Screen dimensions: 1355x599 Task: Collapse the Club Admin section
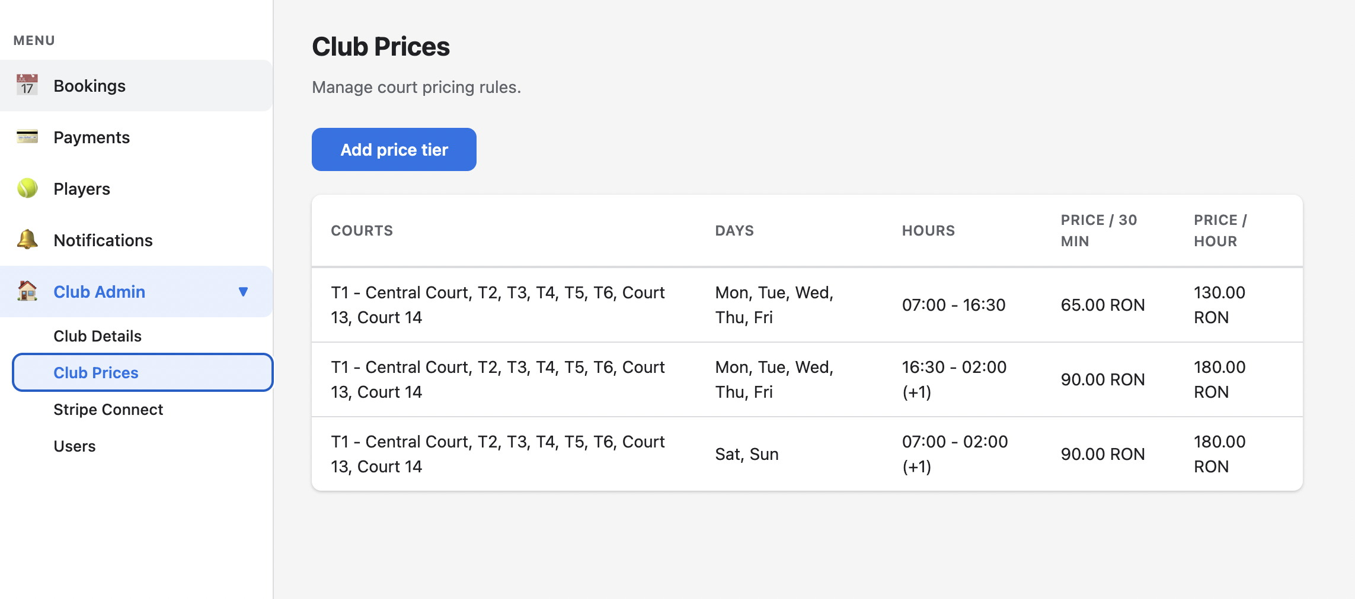[x=244, y=292]
